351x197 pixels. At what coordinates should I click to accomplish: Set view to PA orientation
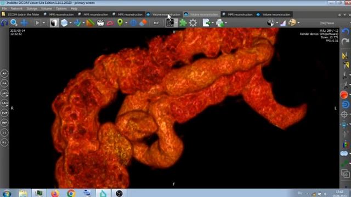pos(4,83)
